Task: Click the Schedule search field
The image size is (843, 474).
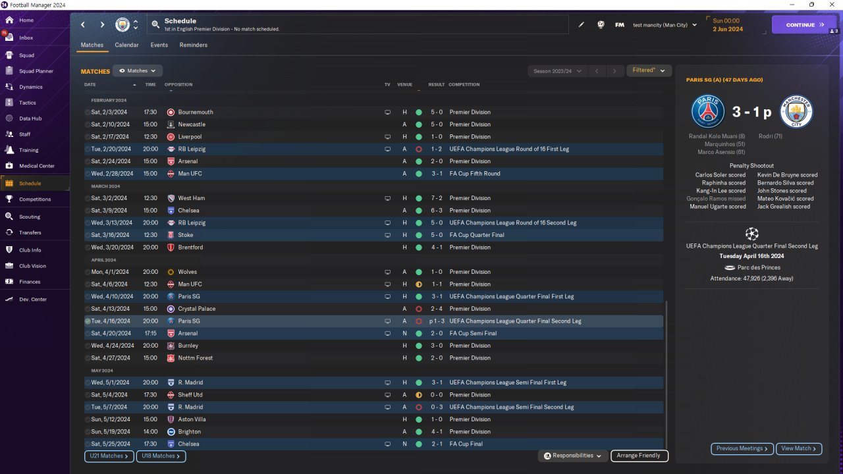Action: tap(358, 25)
